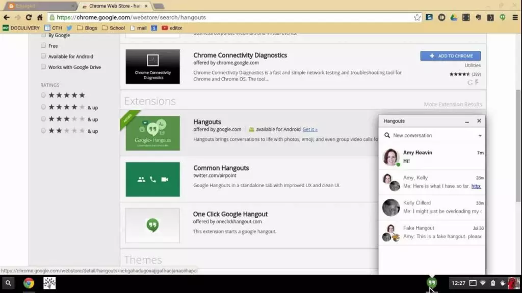Open the editor YouTube bookmark
This screenshot has width=522, height=293.
pos(172,28)
